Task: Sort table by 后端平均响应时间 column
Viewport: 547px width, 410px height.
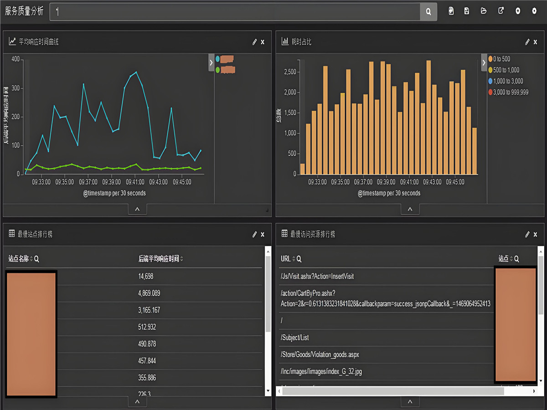Action: tap(182, 259)
